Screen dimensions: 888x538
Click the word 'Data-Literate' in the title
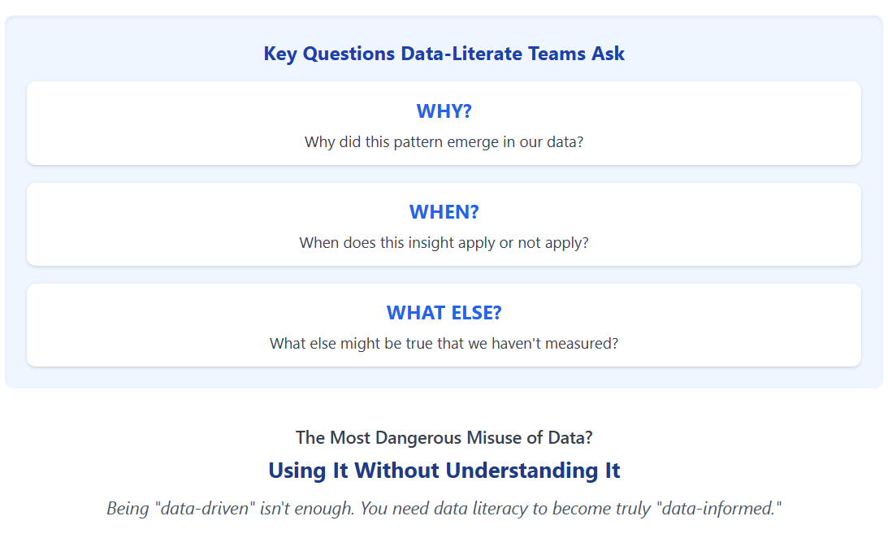click(x=461, y=54)
